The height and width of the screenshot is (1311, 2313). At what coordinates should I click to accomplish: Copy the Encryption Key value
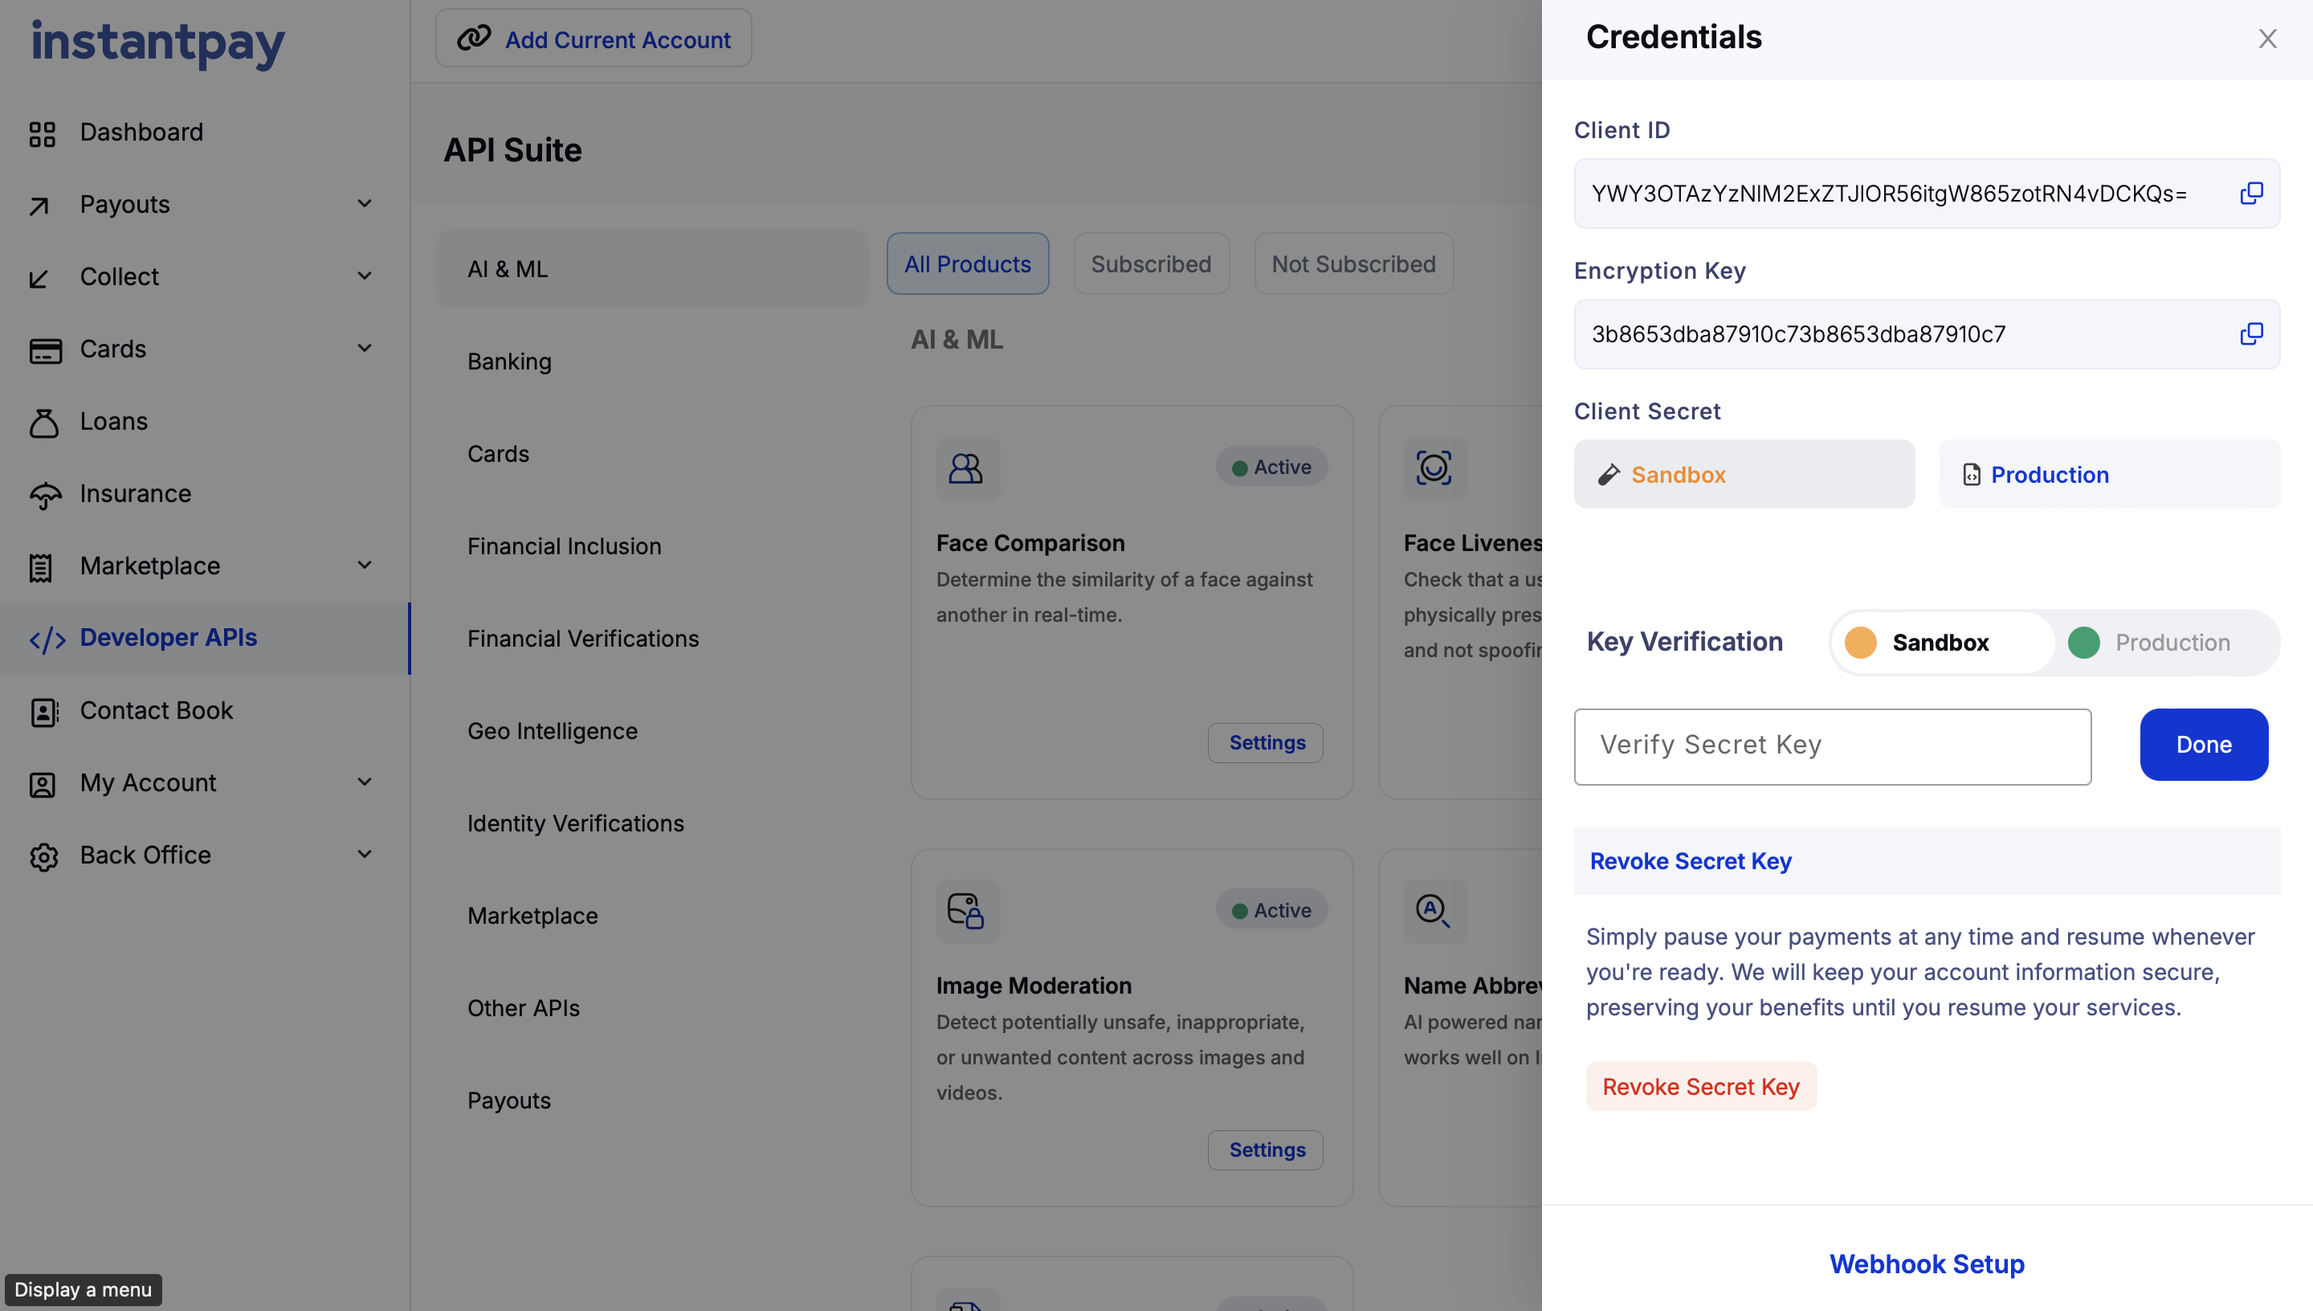2250,334
